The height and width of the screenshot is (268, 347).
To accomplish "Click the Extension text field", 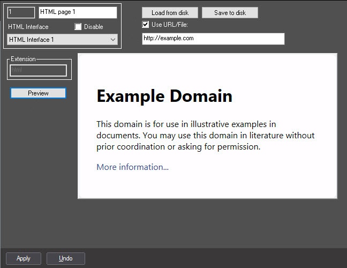I will tap(37, 70).
